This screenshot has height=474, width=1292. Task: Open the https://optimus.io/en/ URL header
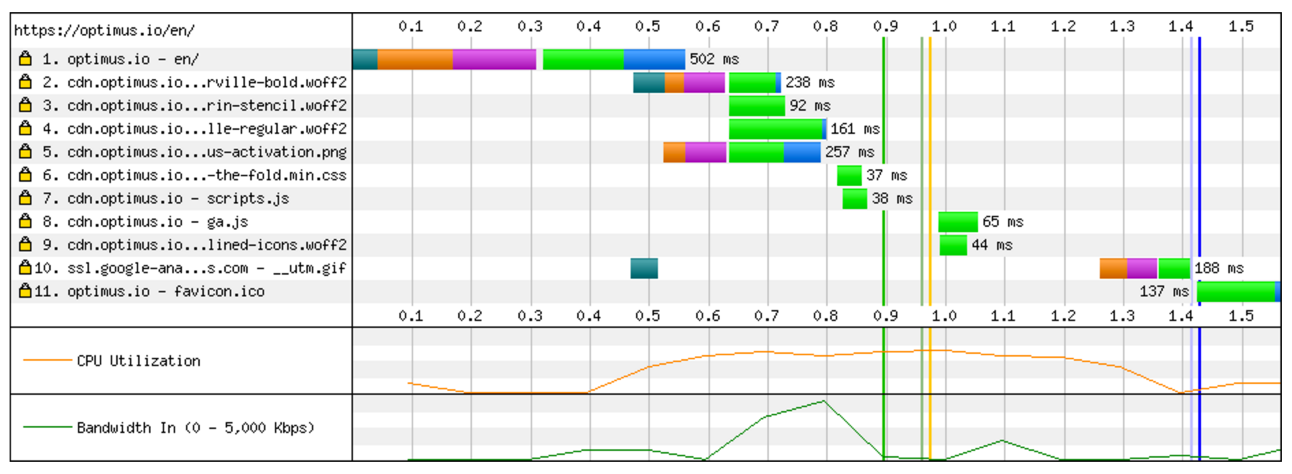(104, 30)
